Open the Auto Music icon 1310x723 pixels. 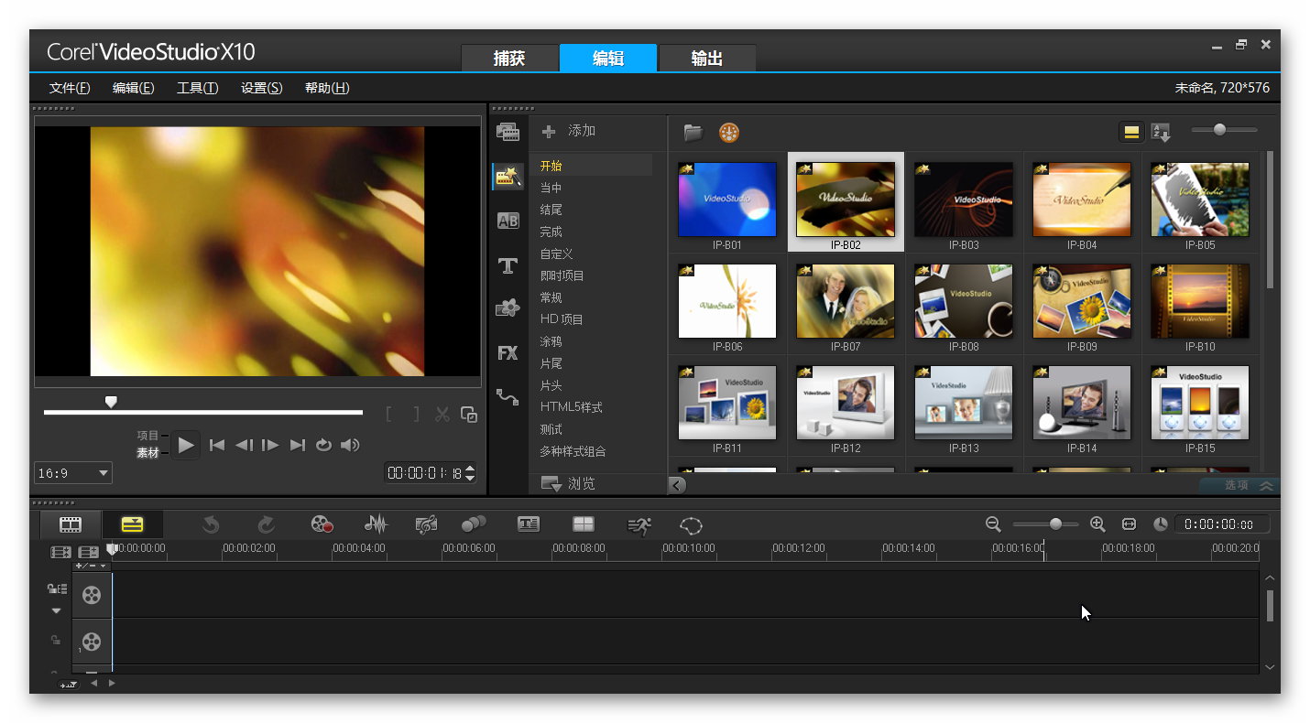click(425, 524)
